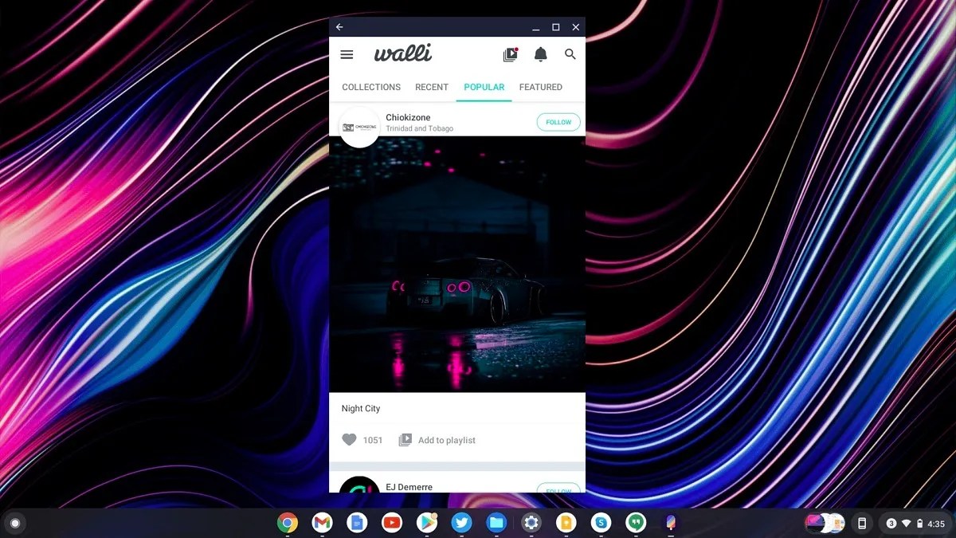Switch to the COLLECTIONS tab
The image size is (956, 538).
(x=370, y=87)
